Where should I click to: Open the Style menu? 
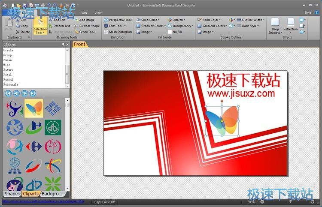tap(308, 13)
